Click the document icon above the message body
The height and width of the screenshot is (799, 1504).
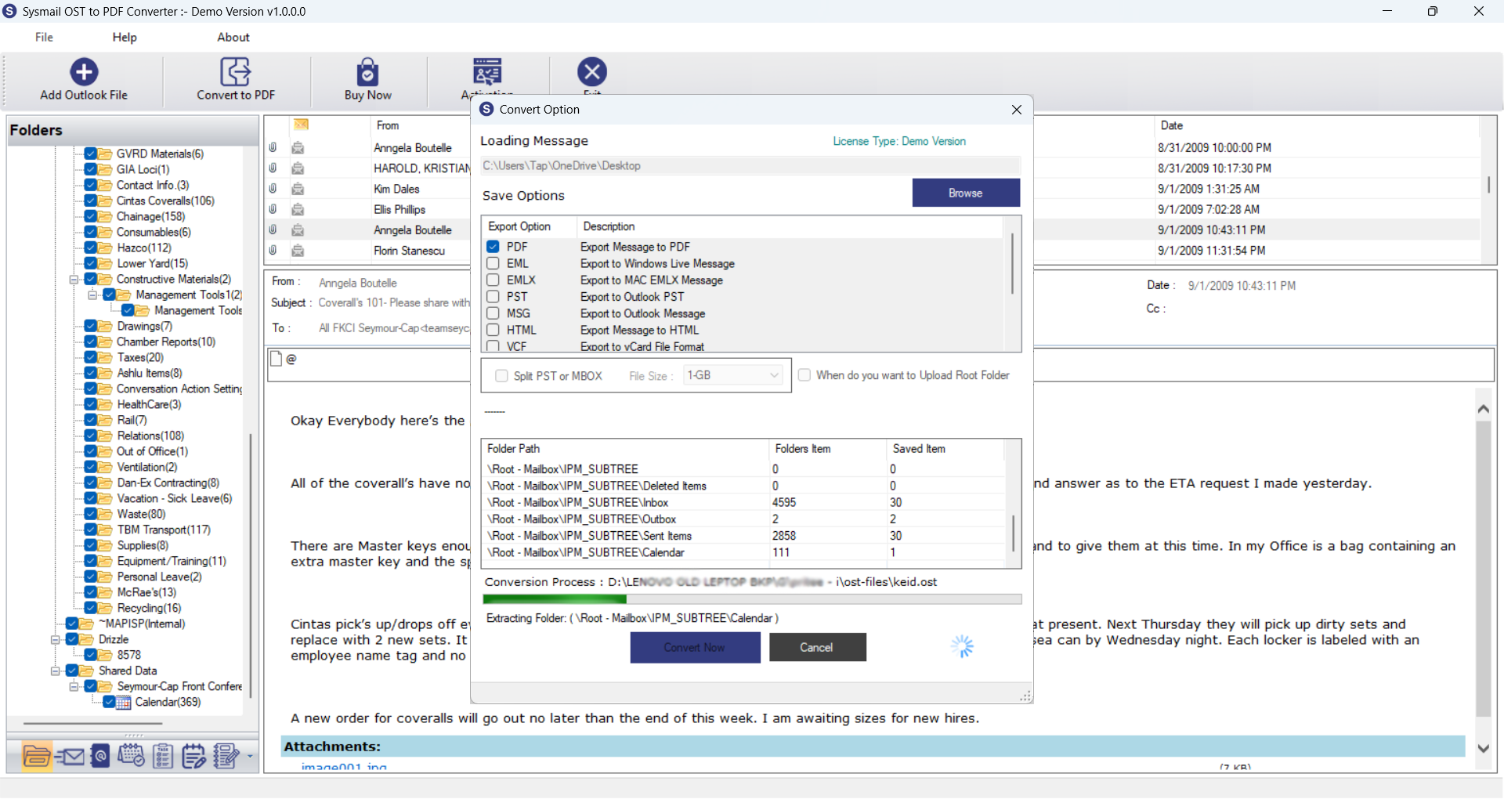pos(276,359)
